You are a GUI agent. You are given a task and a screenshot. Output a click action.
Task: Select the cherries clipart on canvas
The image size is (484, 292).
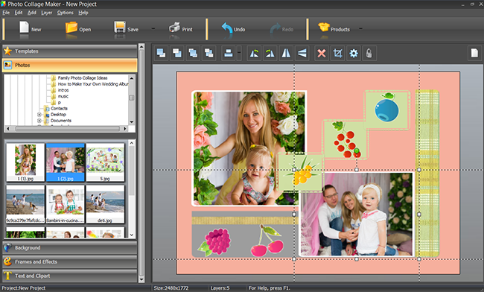click(267, 241)
